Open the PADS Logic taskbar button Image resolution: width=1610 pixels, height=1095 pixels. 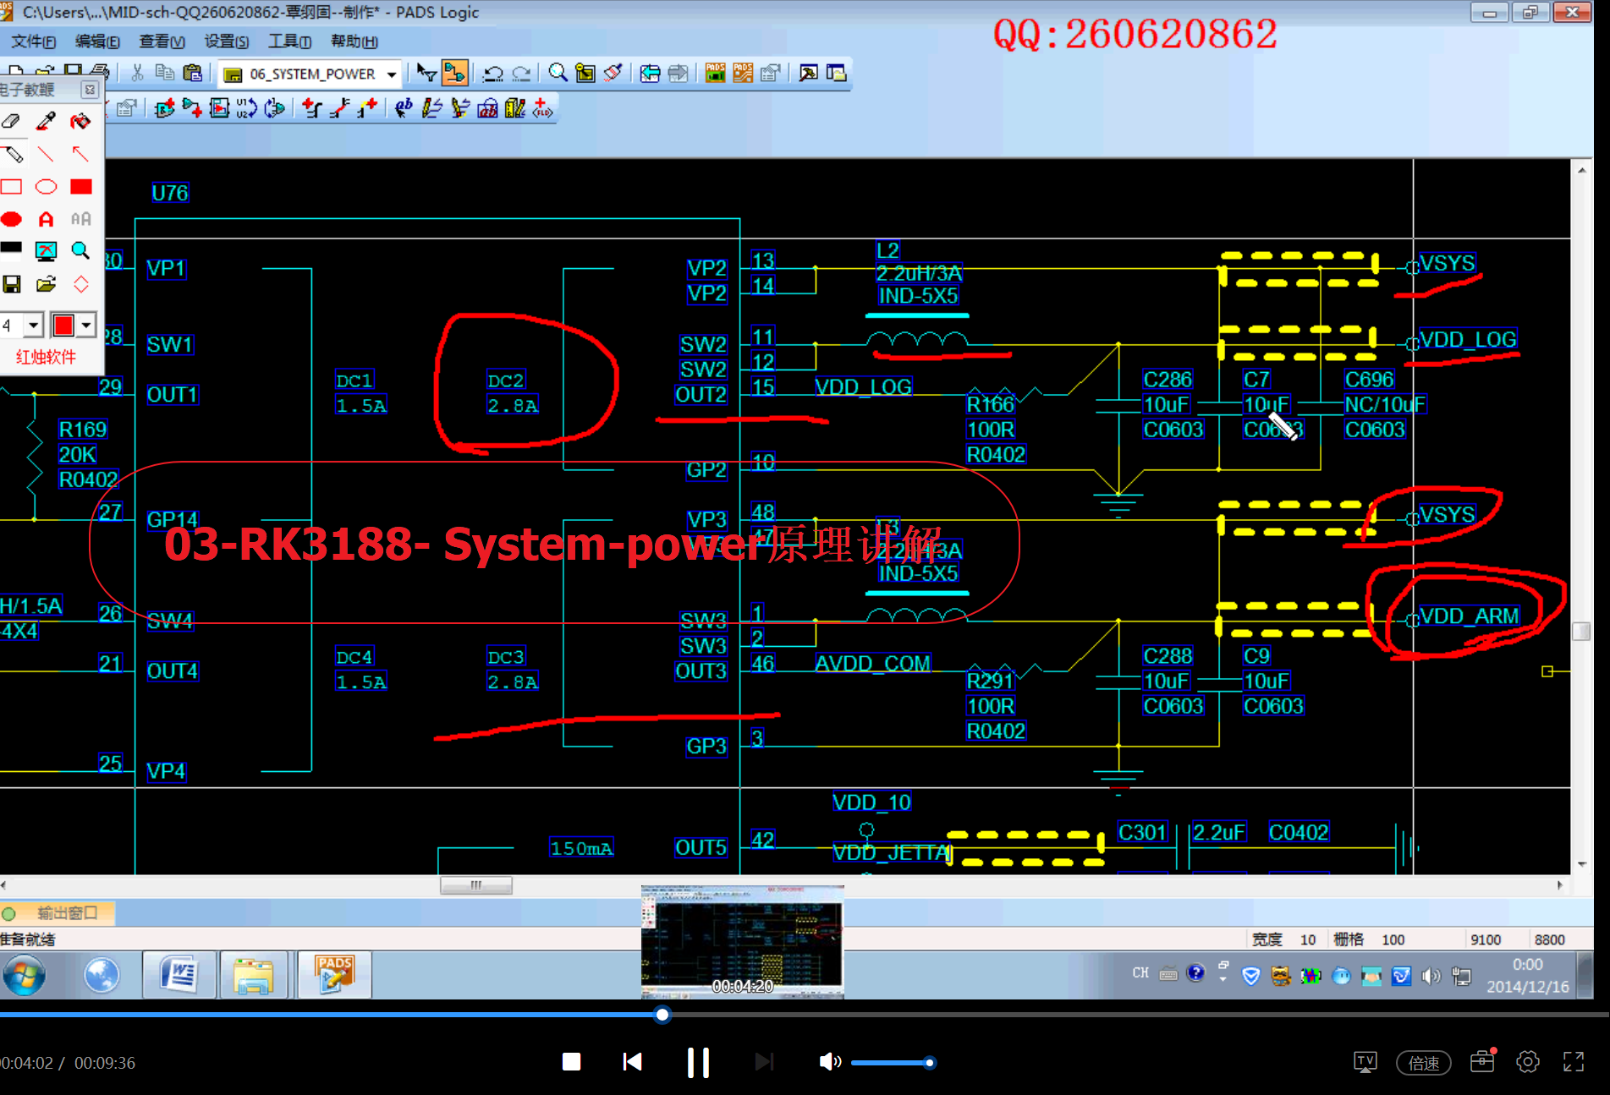point(333,975)
